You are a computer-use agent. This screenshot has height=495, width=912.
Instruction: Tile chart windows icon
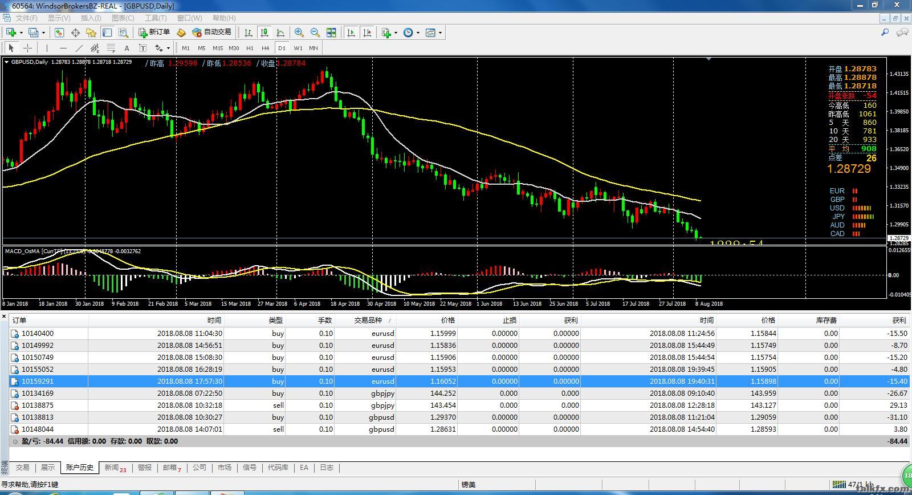tap(331, 33)
